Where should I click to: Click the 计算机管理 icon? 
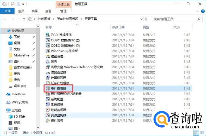47,78
